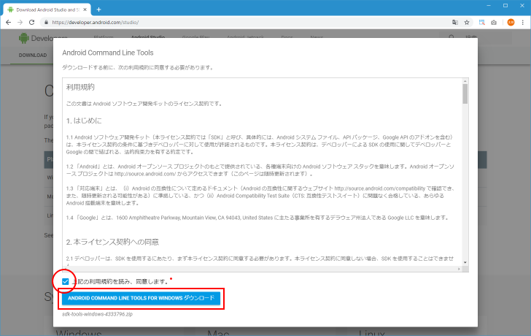Select the DOWNLOAD page tab
The image size is (531, 336).
click(x=33, y=56)
